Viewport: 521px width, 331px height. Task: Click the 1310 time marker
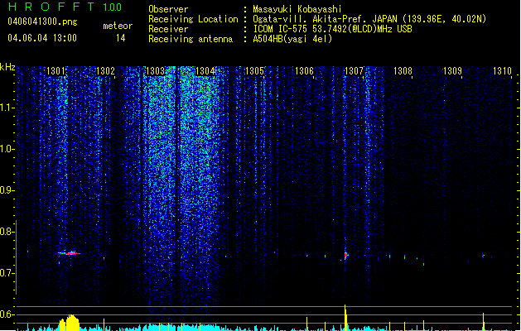click(502, 71)
